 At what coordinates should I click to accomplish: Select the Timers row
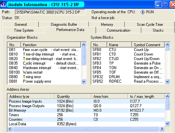[86, 115]
